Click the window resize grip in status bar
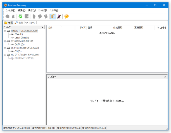The height and width of the screenshot is (133, 171). 167,129
